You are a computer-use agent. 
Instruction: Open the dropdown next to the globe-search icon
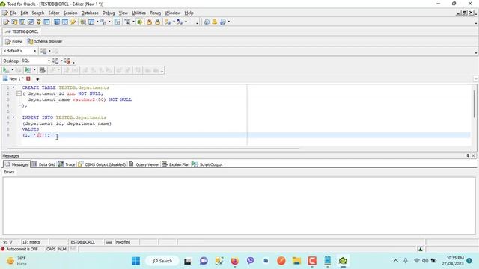click(228, 22)
